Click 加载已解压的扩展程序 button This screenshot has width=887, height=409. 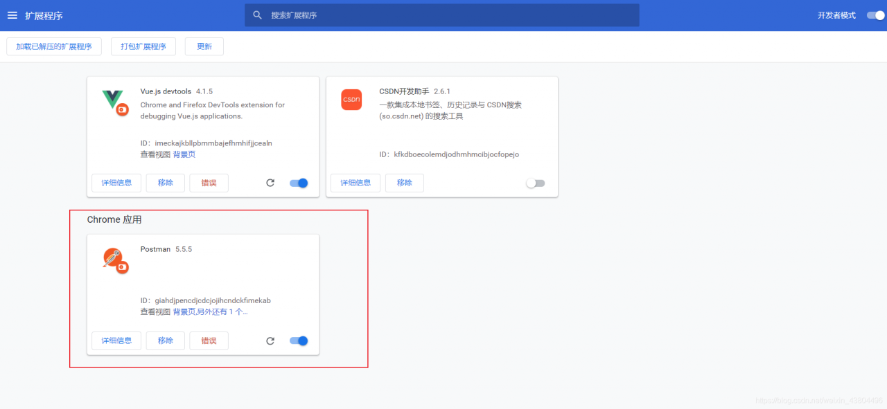(54, 46)
